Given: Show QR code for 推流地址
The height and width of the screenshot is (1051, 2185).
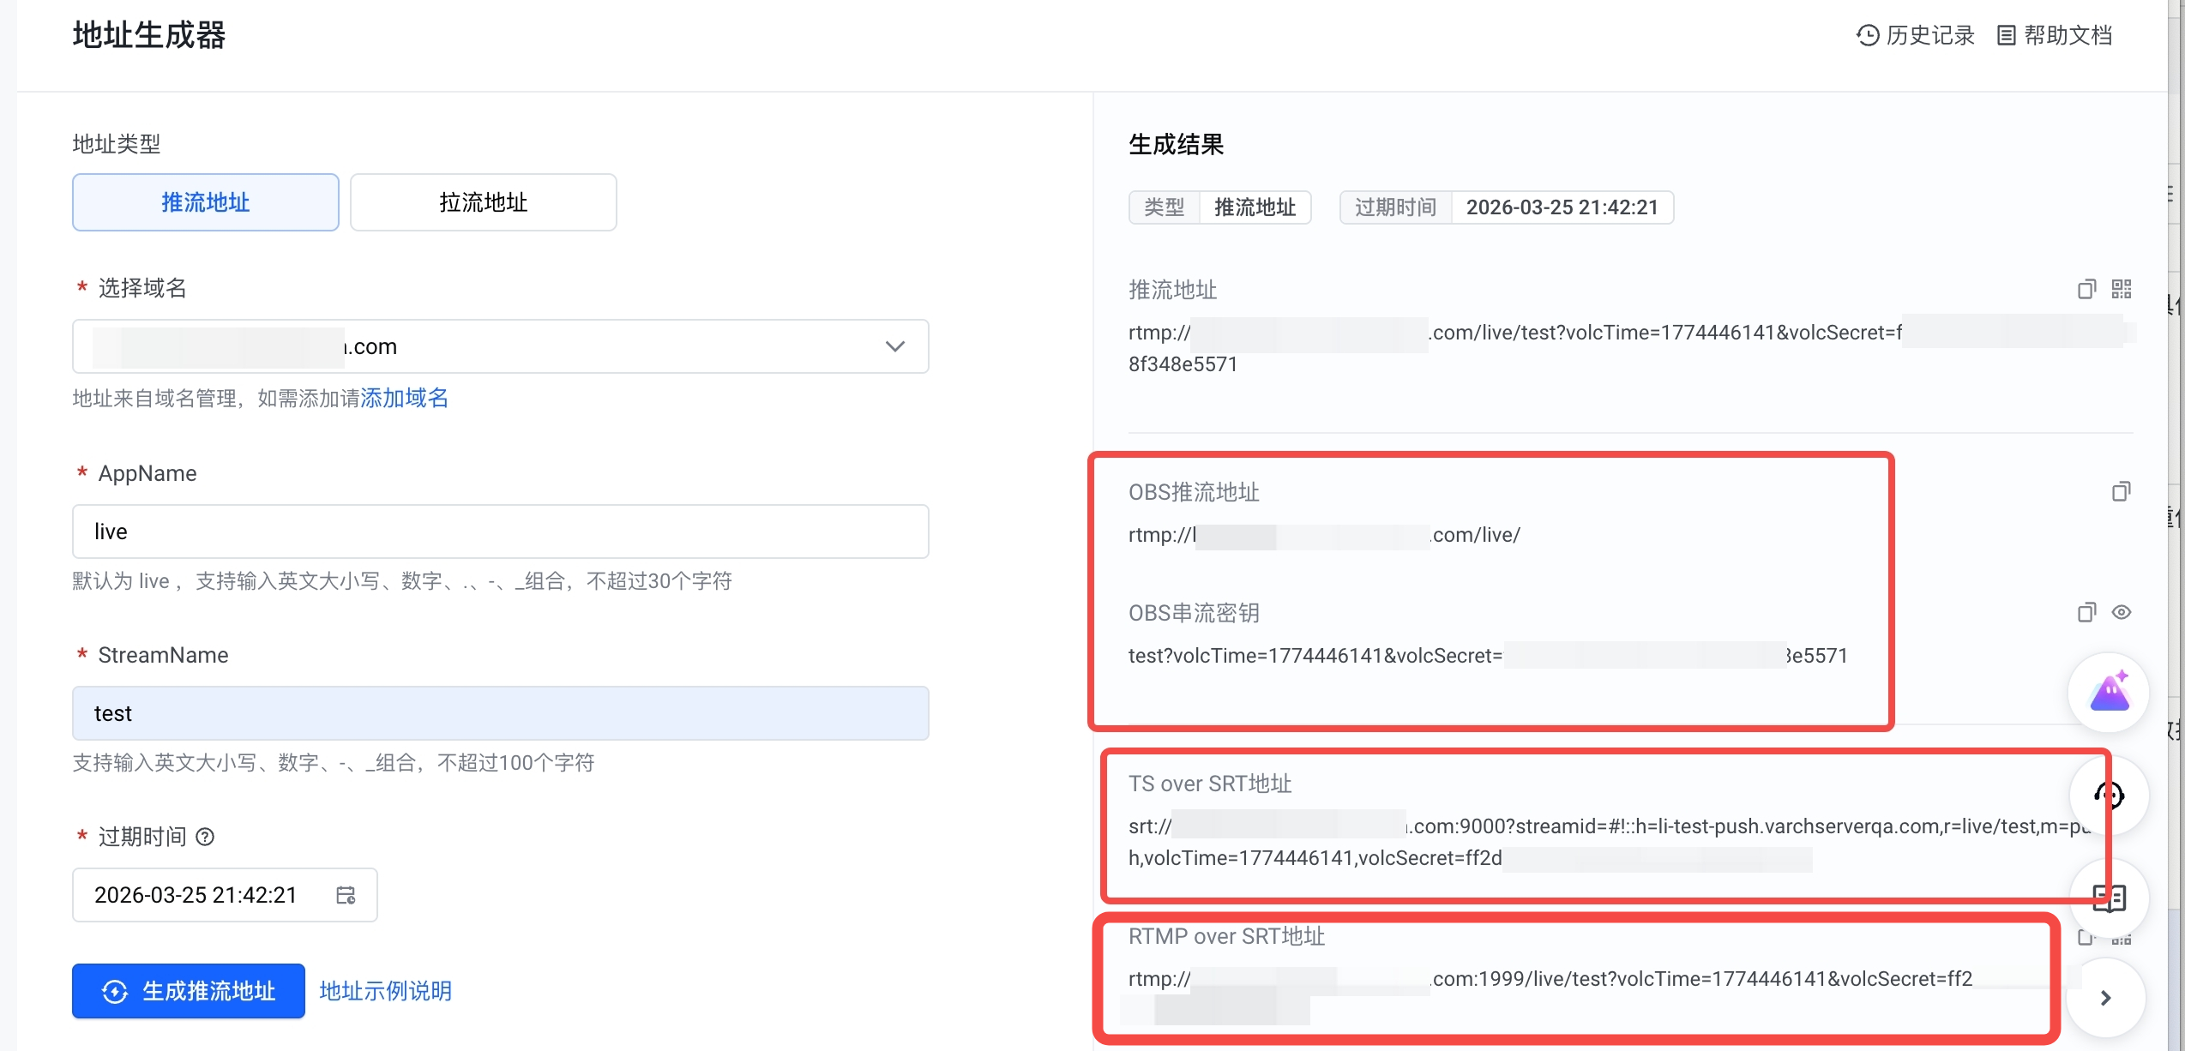Looking at the screenshot, I should pyautogui.click(x=2122, y=289).
